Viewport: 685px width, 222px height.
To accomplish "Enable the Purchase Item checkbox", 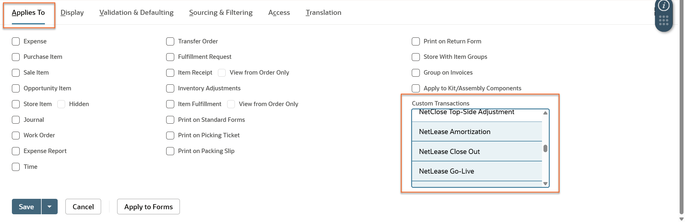I will click(x=16, y=57).
